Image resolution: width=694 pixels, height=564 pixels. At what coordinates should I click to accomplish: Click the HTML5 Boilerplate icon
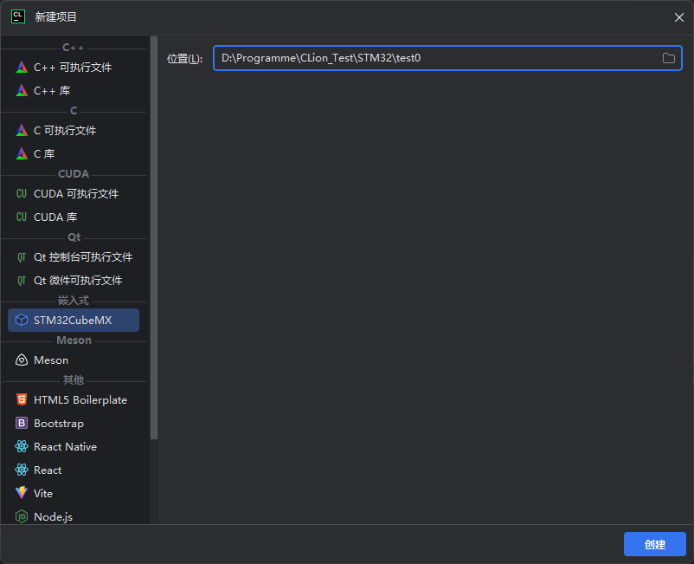[22, 399]
